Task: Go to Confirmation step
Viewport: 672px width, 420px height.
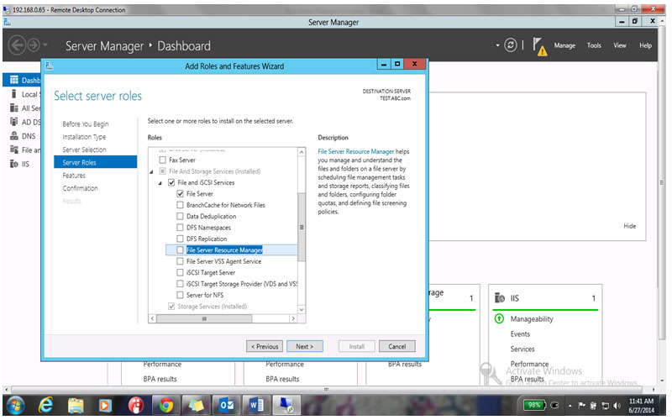Action: (80, 188)
